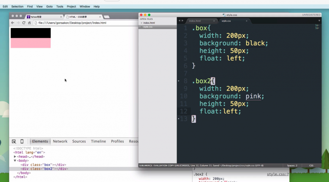Select the html lang en node
The width and height of the screenshot is (329, 182).
point(29,153)
